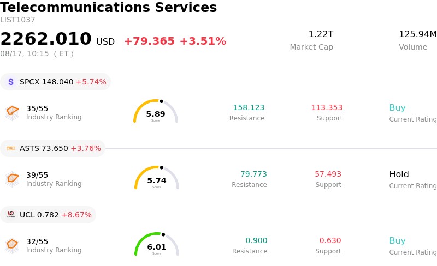Open the SPCX 148.040 ticker pill
Screen dimensions: 437x266
[x=55, y=82]
